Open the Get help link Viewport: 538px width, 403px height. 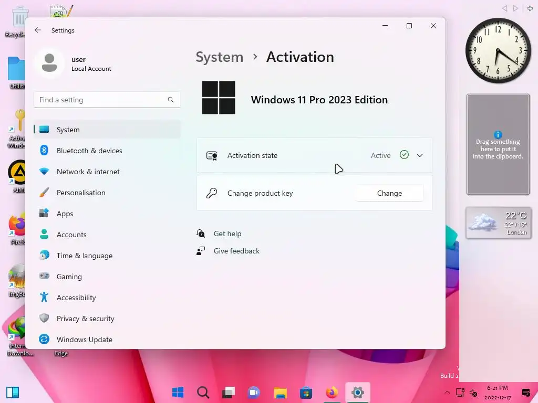point(227,234)
